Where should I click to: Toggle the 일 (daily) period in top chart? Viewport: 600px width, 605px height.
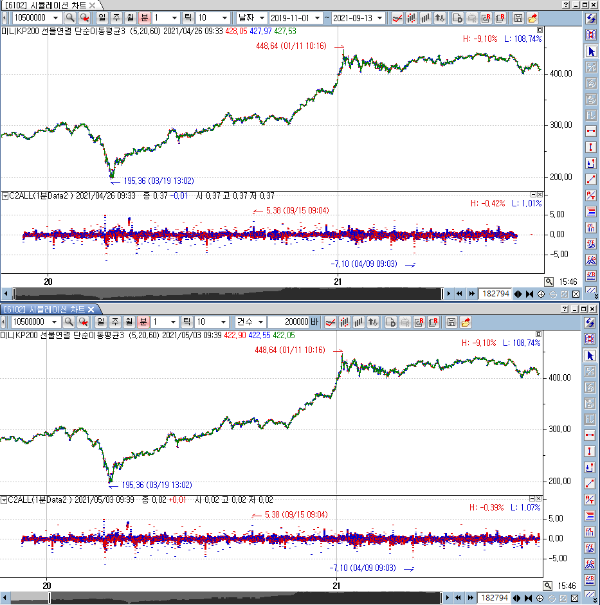tap(102, 18)
